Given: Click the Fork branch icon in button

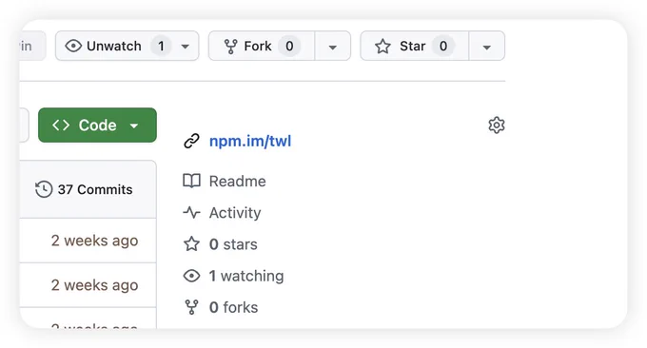Looking at the screenshot, I should [230, 47].
